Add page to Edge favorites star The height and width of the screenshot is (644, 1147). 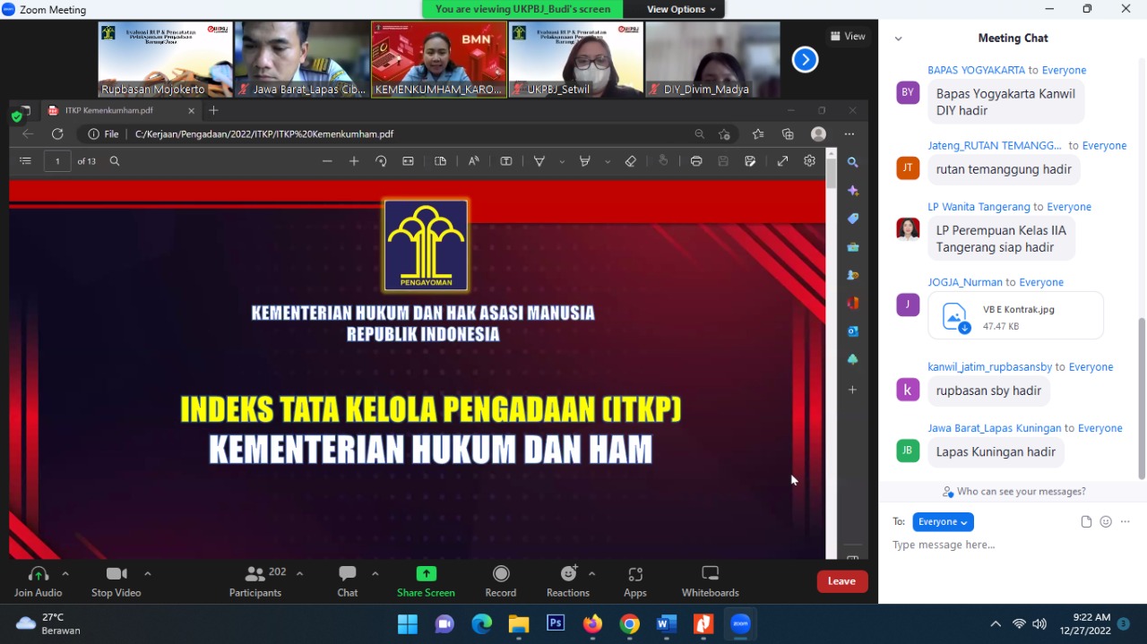(724, 134)
